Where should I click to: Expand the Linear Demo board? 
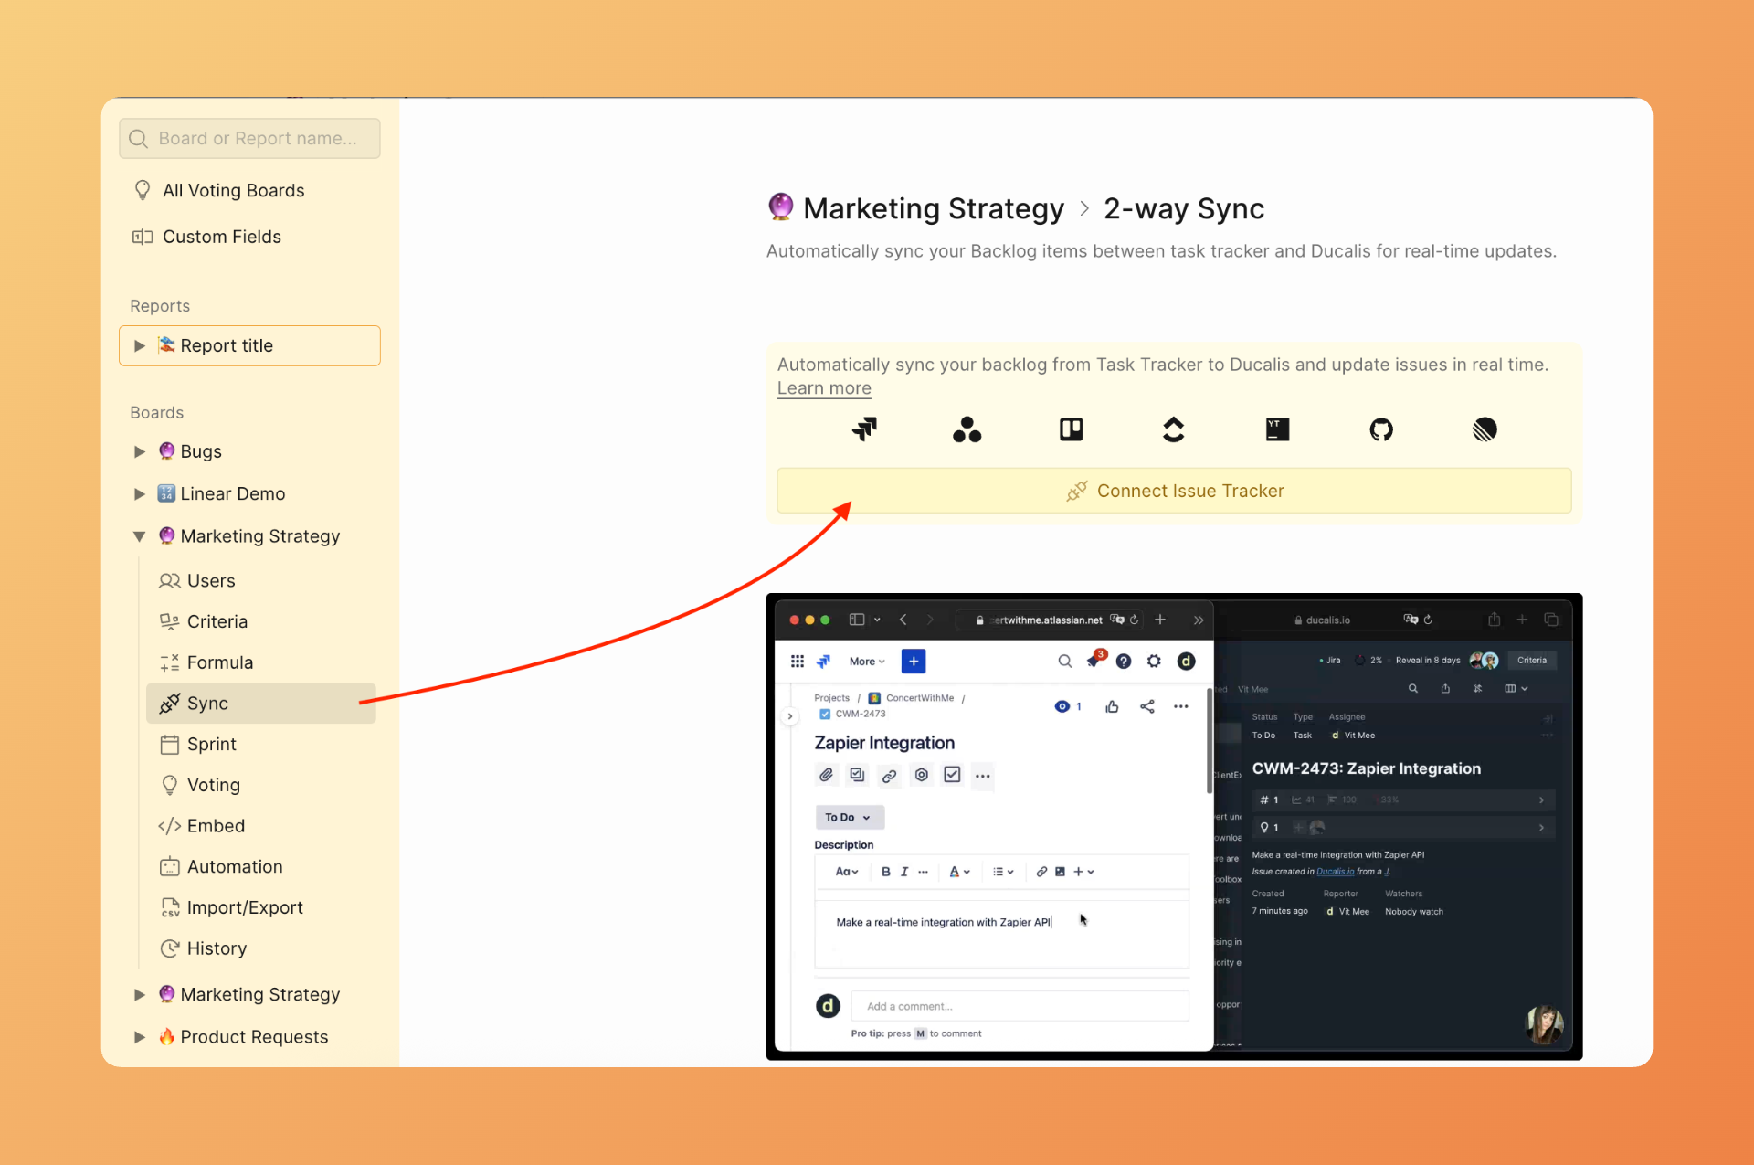[x=140, y=493]
